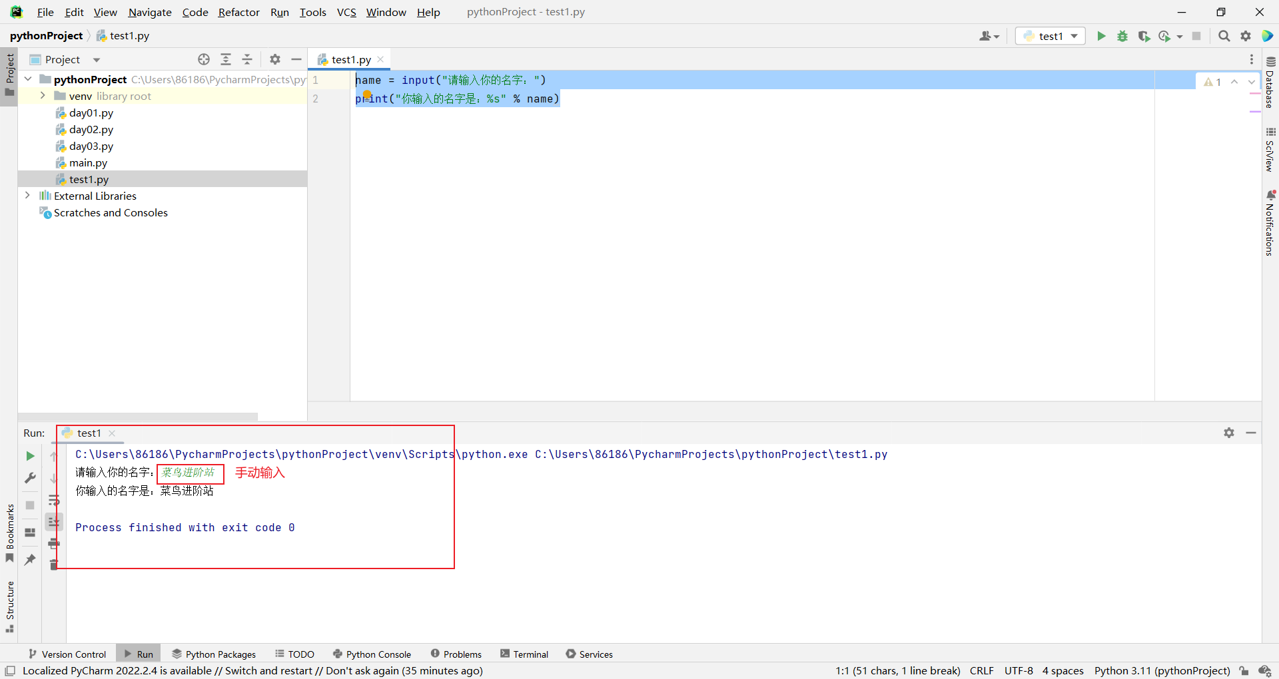Open run configuration wrench in Run panel

tap(30, 478)
